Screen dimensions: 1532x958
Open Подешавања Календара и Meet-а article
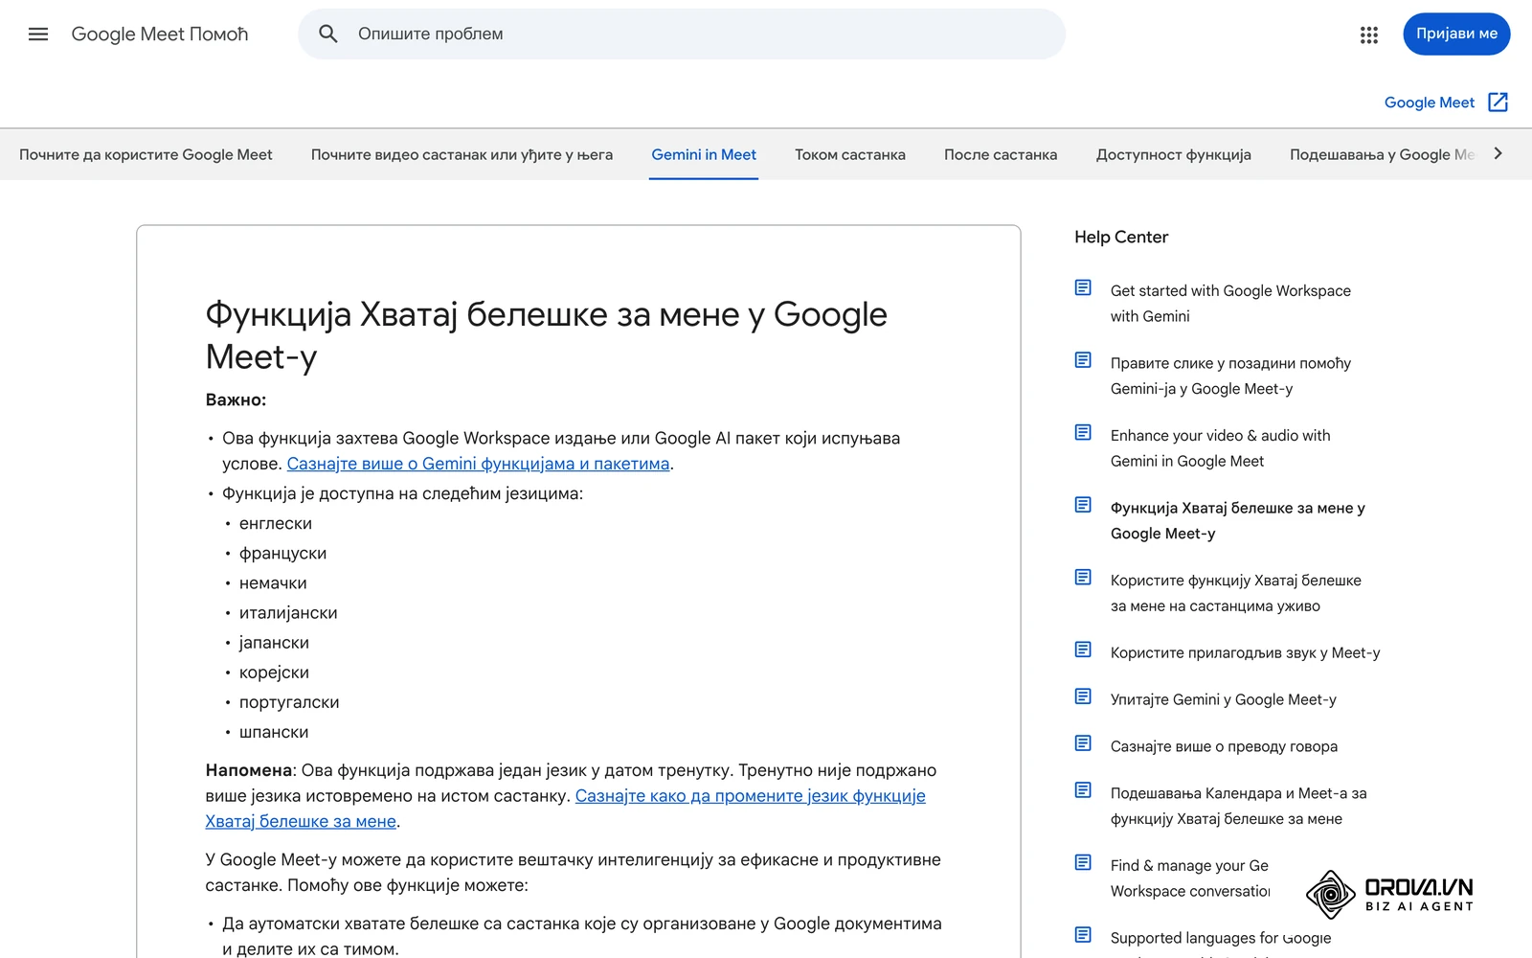tap(1238, 806)
